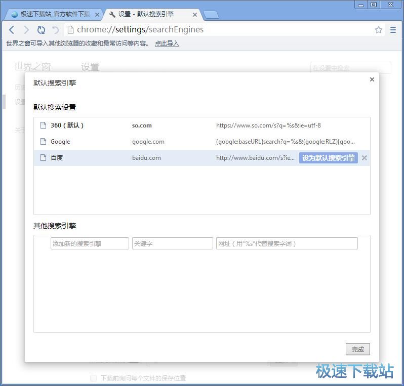
Task: Click the baidu.com keyword cell
Action: pyautogui.click(x=146, y=158)
